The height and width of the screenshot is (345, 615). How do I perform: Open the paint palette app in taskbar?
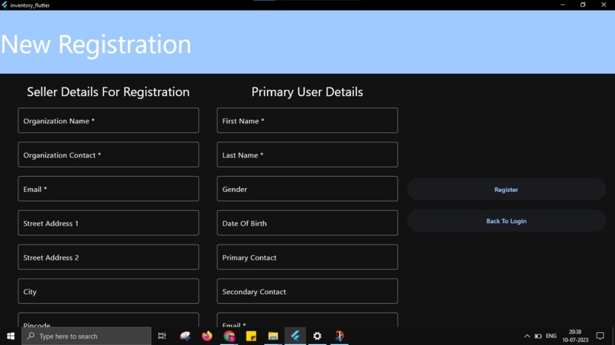tap(185, 336)
